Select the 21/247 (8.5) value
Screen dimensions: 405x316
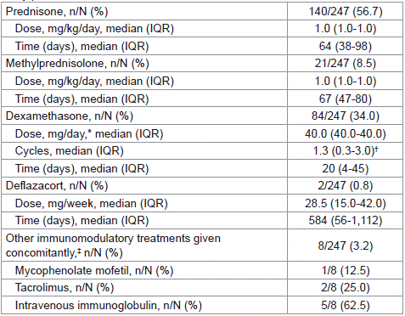[x=346, y=63]
